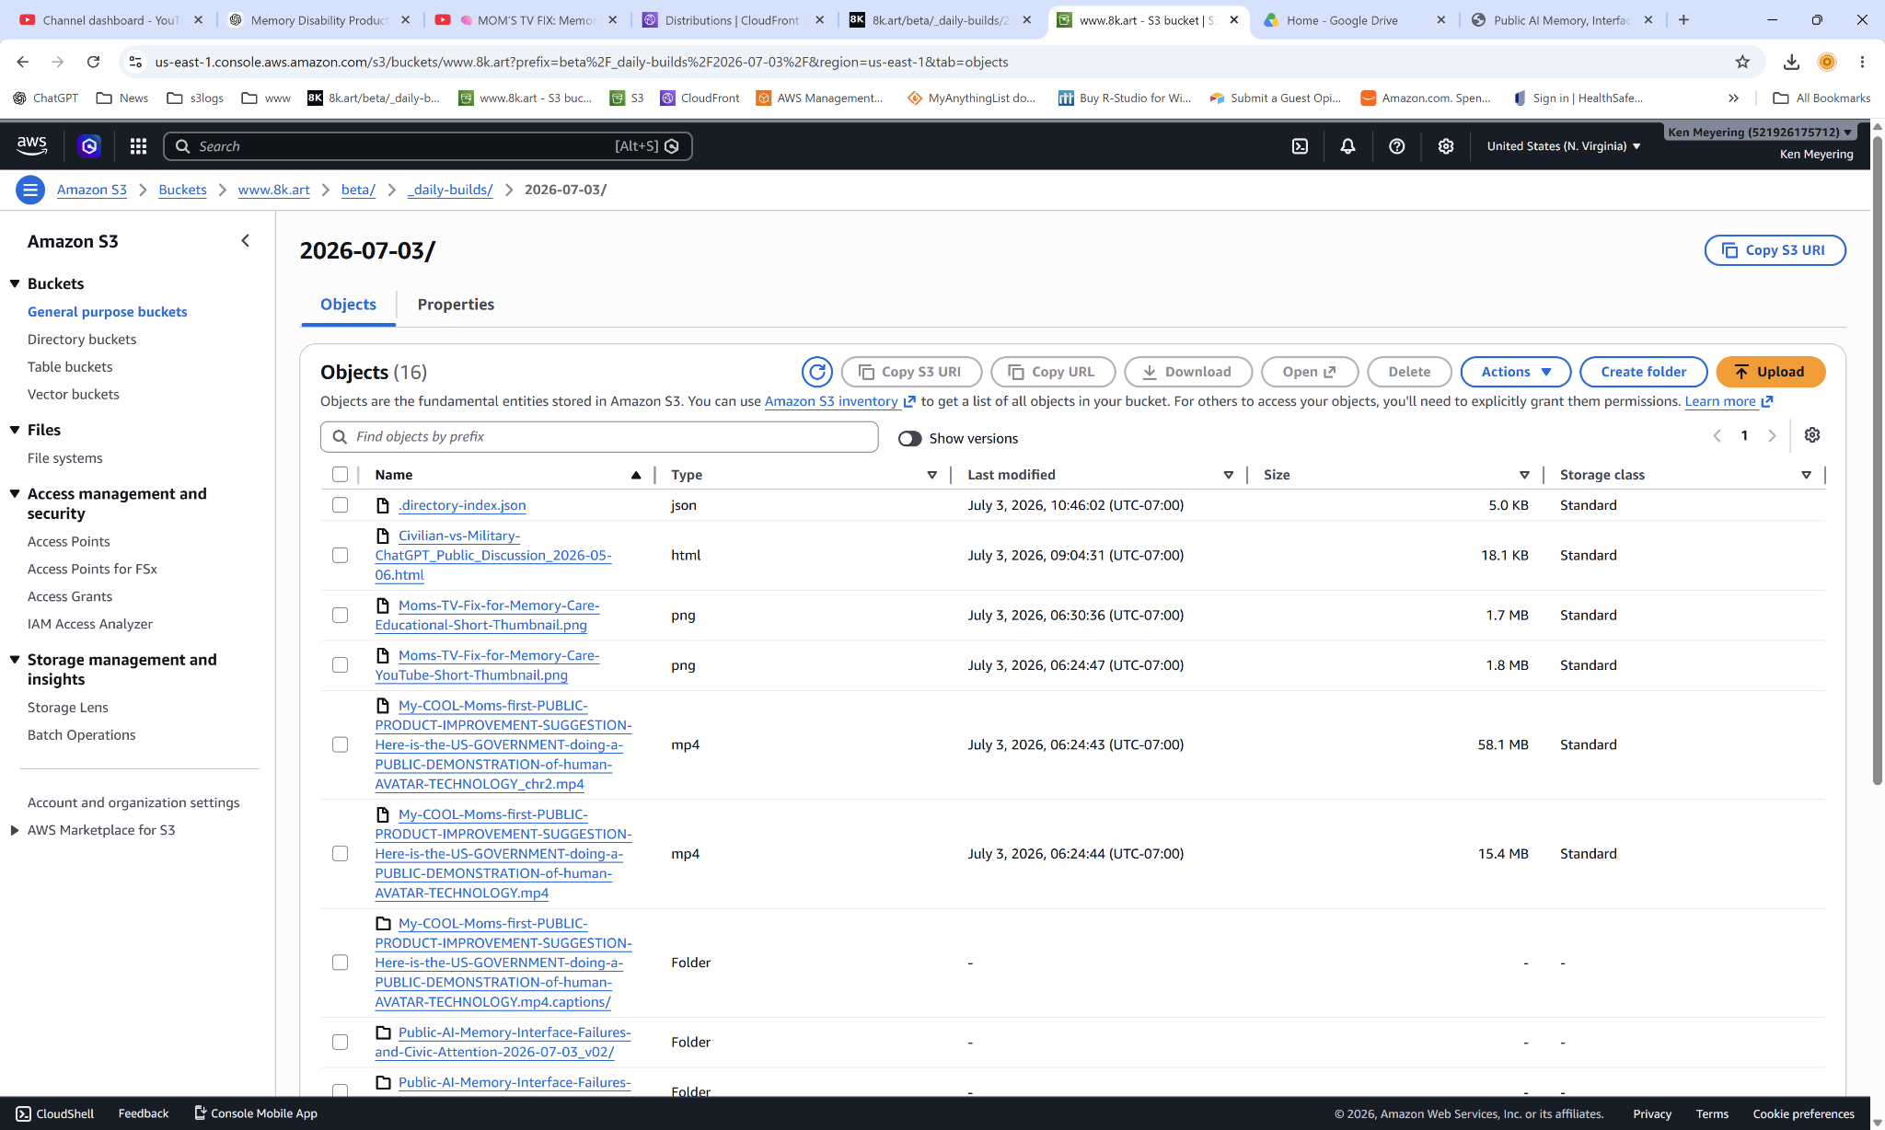
Task: Open table preferences gear icon
Action: pyautogui.click(x=1812, y=435)
